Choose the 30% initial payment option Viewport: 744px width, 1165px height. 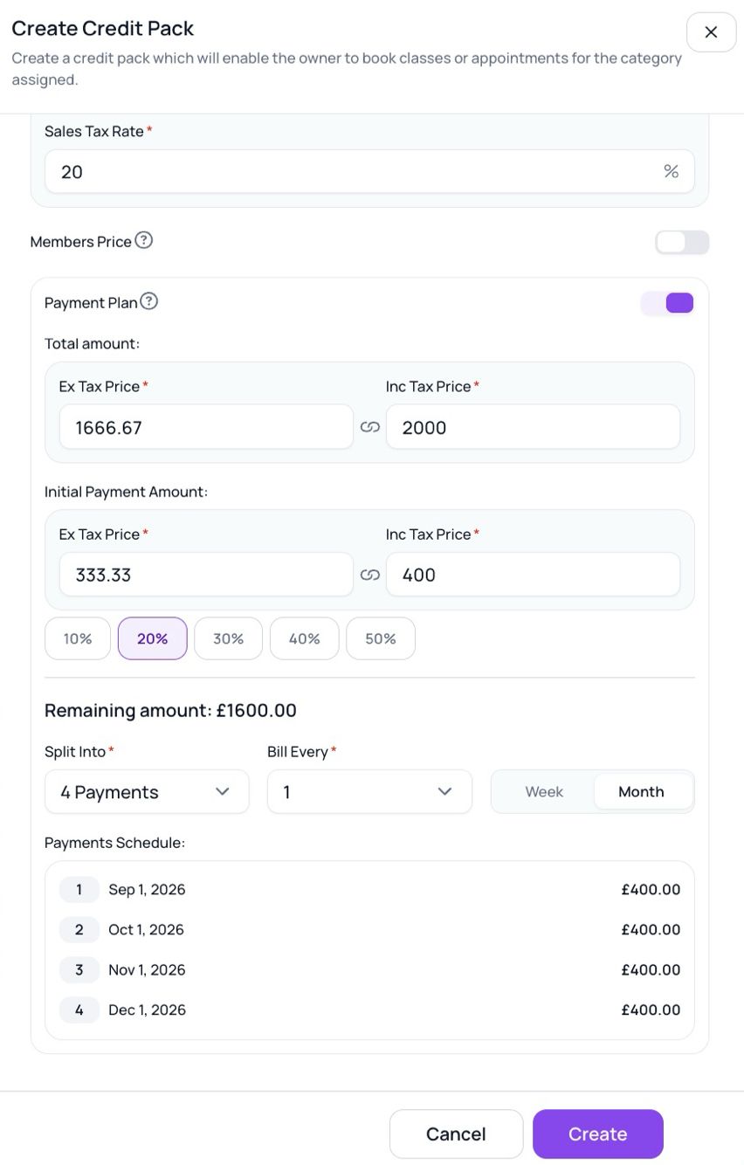click(228, 638)
